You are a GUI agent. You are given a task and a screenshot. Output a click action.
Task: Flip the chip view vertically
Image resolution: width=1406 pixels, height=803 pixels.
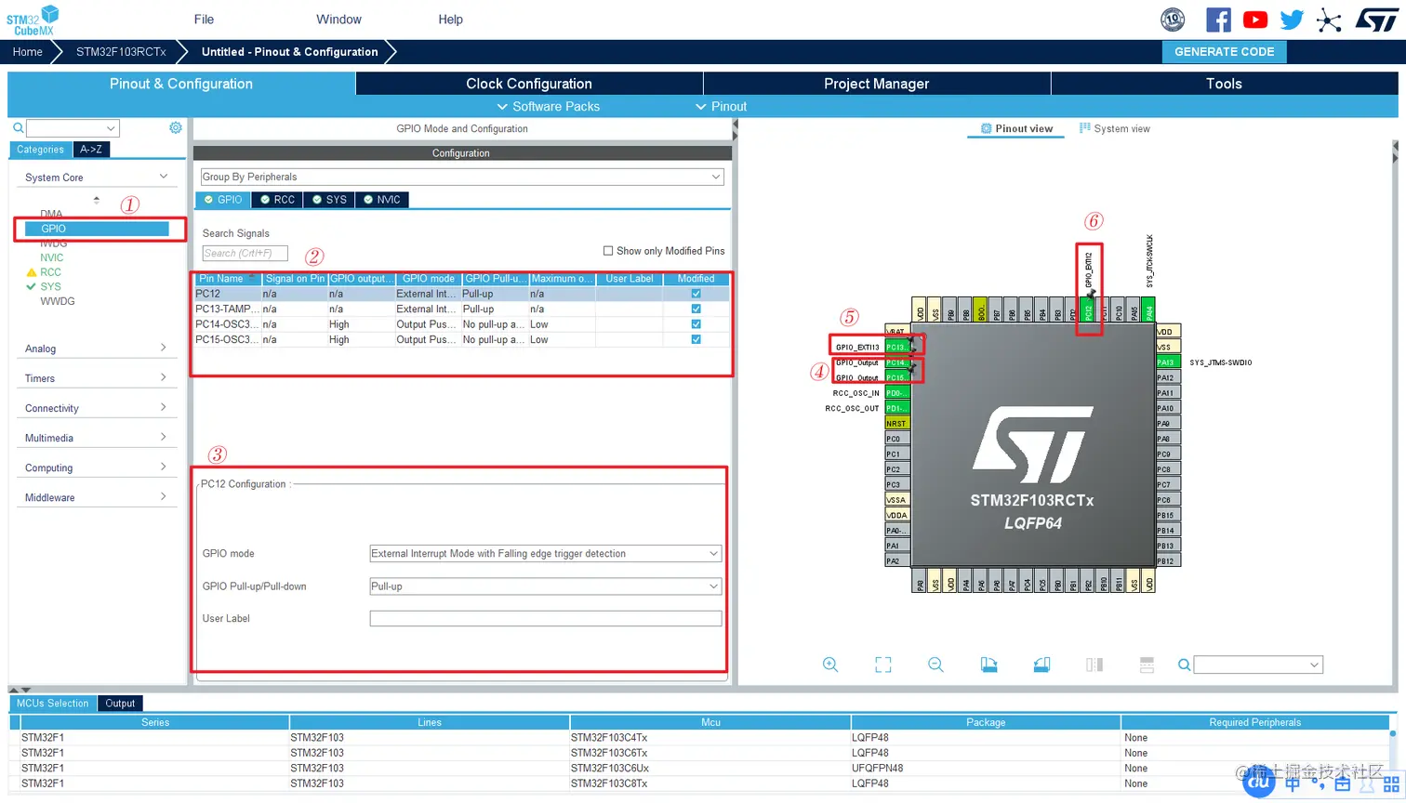coord(1147,665)
